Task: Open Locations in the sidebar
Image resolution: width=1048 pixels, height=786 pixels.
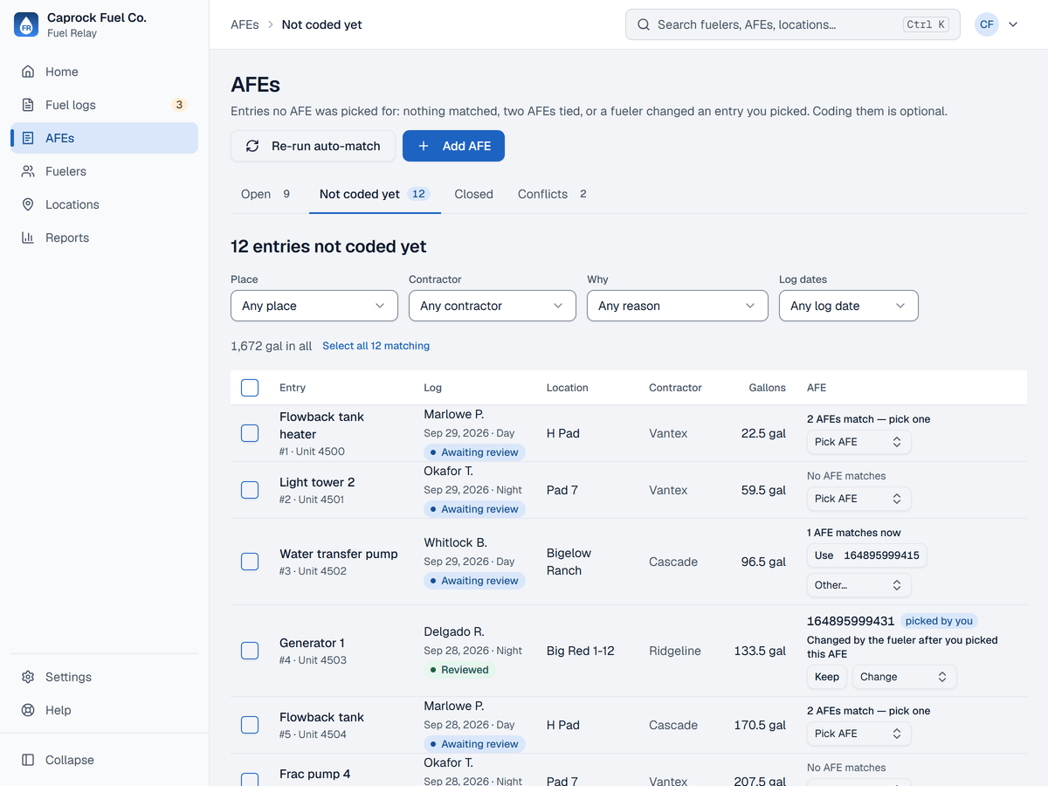Action: click(x=105, y=204)
